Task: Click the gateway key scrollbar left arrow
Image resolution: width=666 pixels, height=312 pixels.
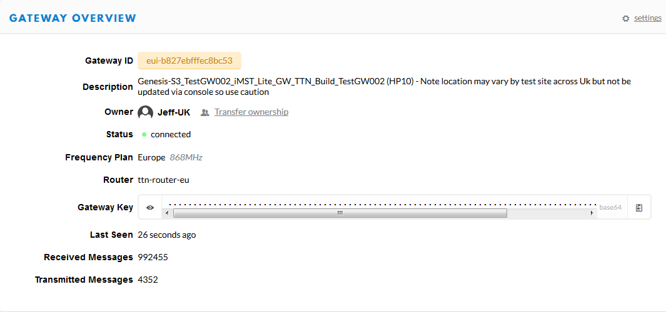Action: point(168,213)
